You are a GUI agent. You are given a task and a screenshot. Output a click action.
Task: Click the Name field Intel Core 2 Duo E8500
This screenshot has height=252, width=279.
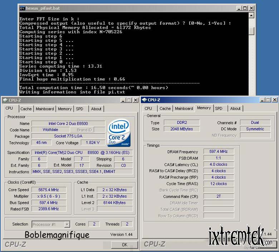coord(68,123)
